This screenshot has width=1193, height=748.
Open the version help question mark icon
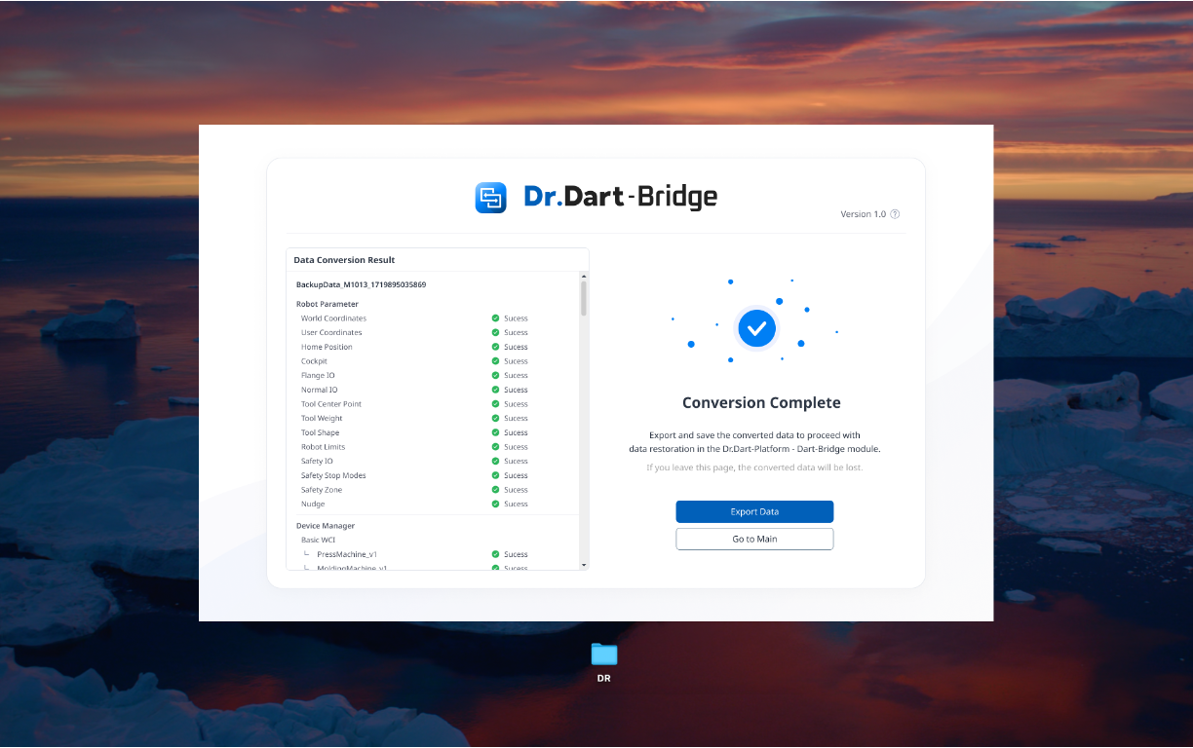[x=895, y=214]
